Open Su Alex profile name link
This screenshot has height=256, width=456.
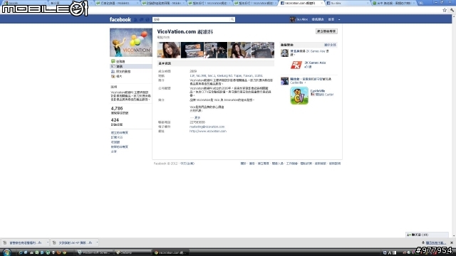(302, 19)
